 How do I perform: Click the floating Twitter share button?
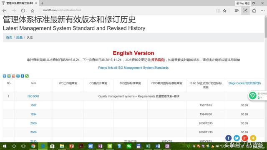(237, 138)
